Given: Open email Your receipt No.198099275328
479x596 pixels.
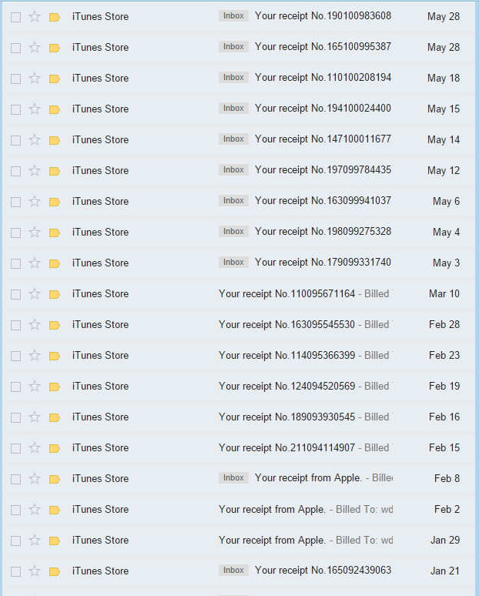Looking at the screenshot, I should pyautogui.click(x=239, y=233).
